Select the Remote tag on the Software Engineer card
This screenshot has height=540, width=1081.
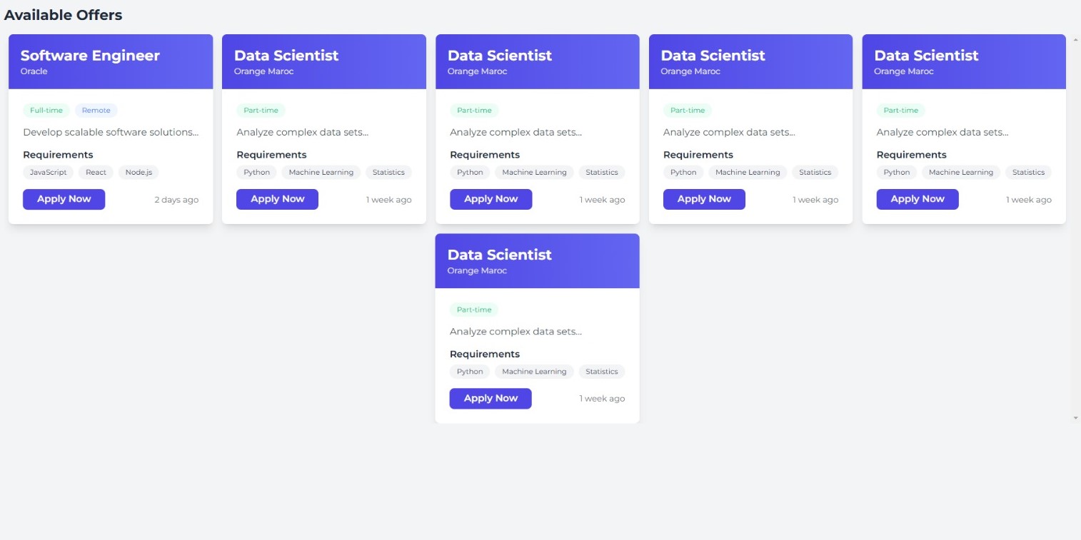pos(96,110)
